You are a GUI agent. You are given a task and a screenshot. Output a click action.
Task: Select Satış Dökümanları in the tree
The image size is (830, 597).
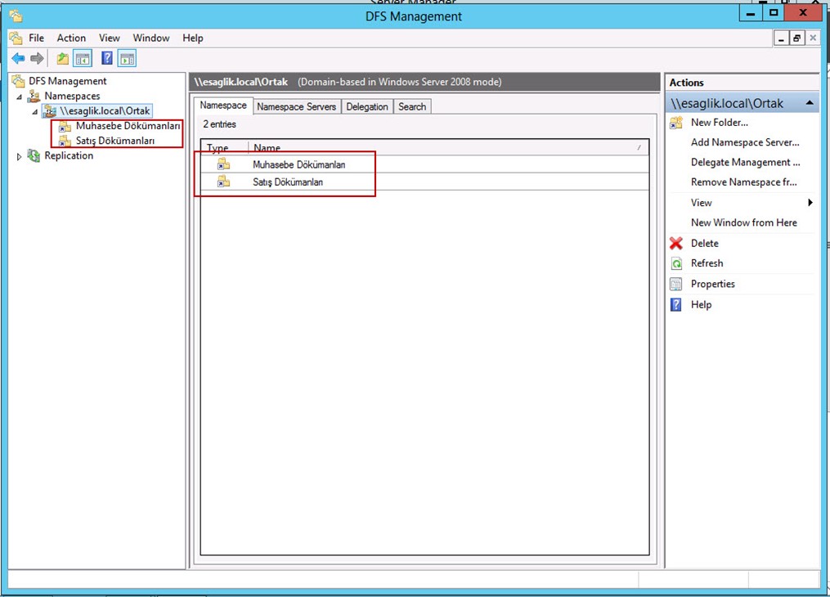point(114,141)
